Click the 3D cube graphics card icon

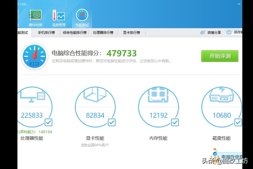click(x=95, y=95)
